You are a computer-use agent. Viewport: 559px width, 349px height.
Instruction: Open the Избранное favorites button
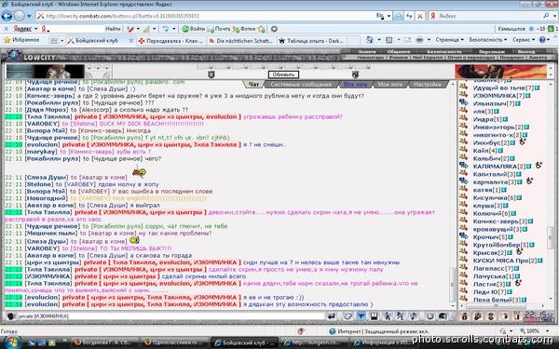pyautogui.click(x=21, y=40)
